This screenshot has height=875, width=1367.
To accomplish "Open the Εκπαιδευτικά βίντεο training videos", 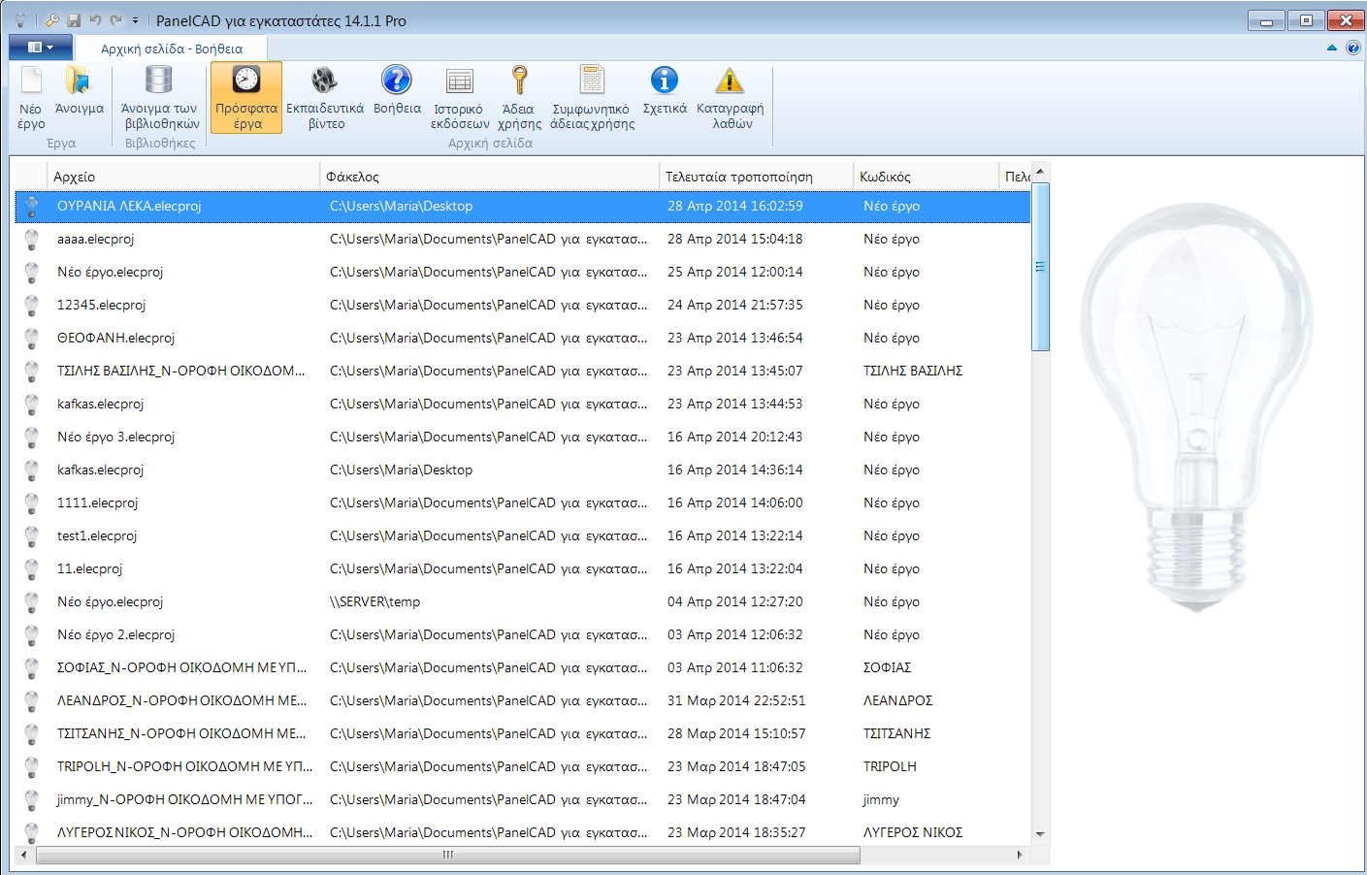I will click(323, 97).
